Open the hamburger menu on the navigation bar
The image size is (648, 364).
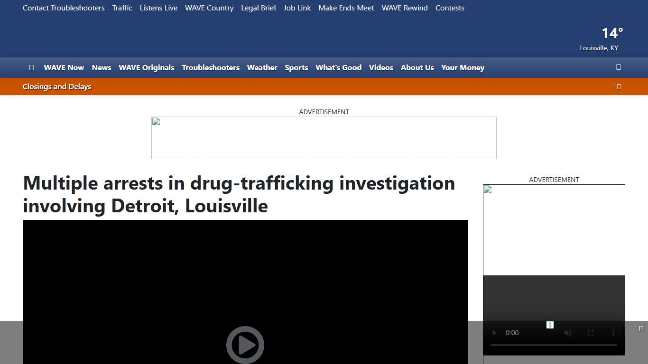[x=31, y=67]
